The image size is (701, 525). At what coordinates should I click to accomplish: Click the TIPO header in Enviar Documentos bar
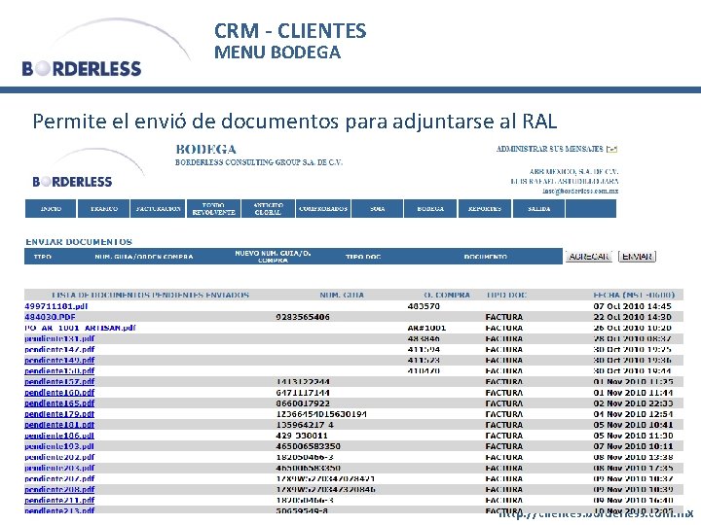point(43,257)
